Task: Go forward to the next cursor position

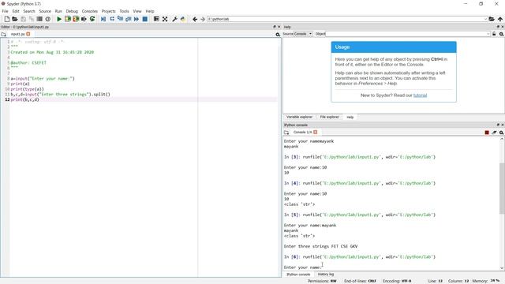Action: 203,19
